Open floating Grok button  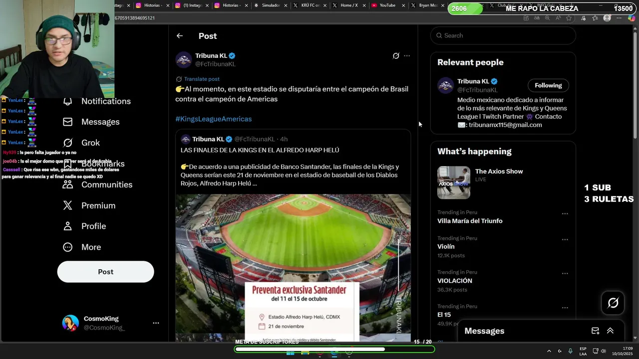[613, 303]
